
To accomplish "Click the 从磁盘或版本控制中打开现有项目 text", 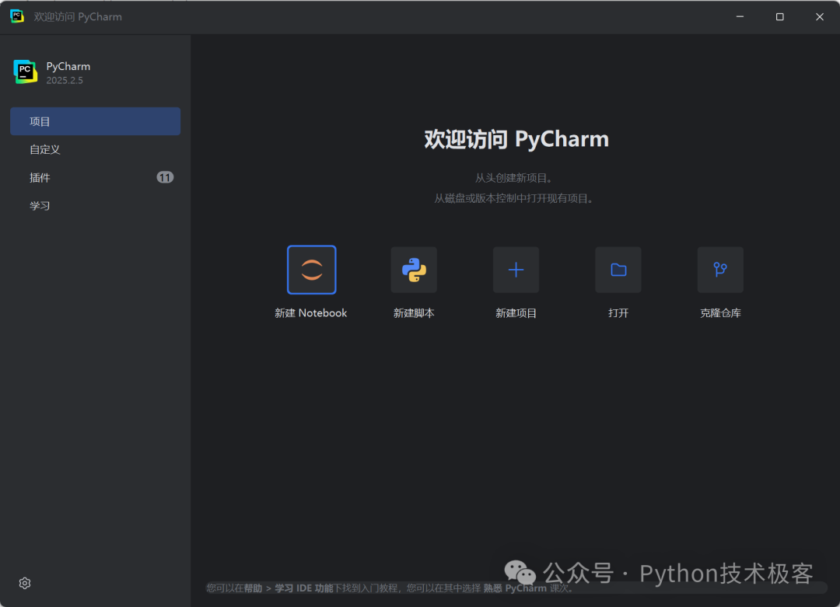I will [x=514, y=199].
